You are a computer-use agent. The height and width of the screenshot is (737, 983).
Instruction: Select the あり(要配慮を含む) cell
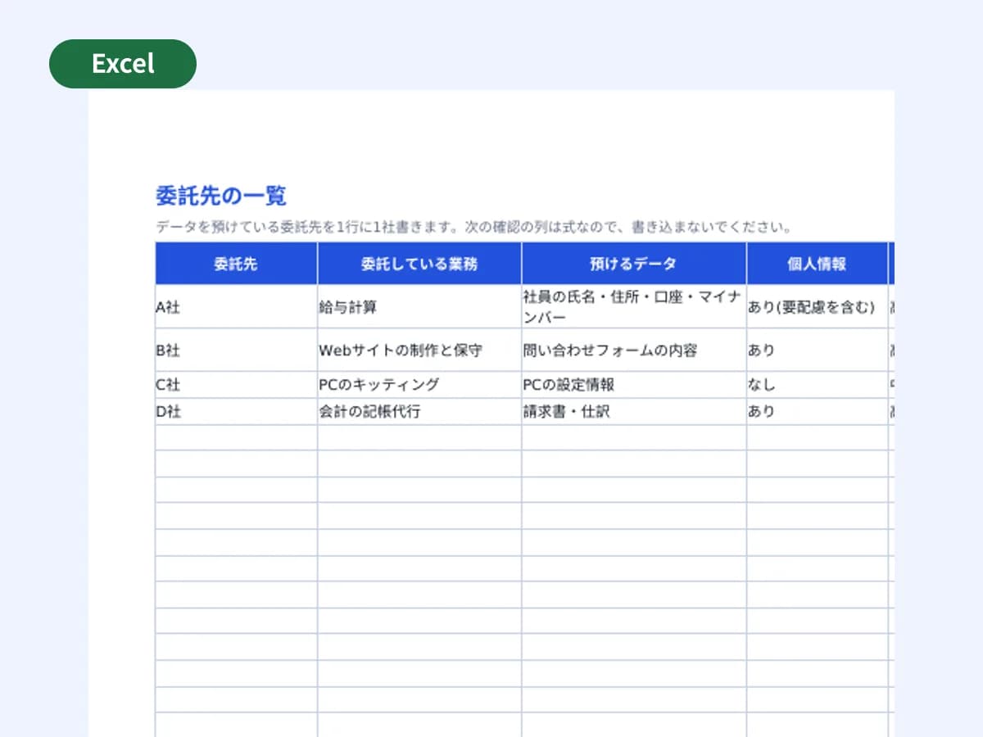(817, 307)
